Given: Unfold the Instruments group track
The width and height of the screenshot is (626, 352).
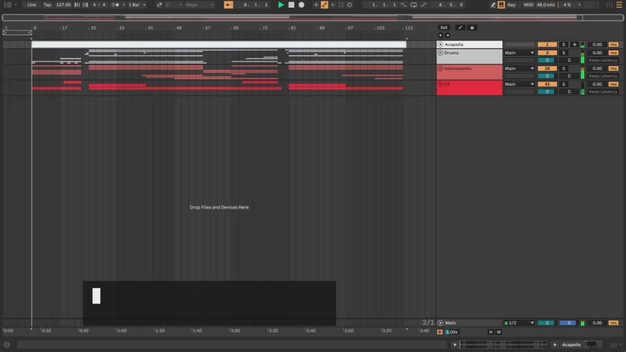Looking at the screenshot, I should (x=440, y=68).
